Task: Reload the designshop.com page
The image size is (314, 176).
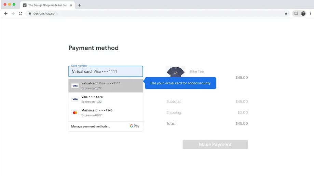Action: 20,13
